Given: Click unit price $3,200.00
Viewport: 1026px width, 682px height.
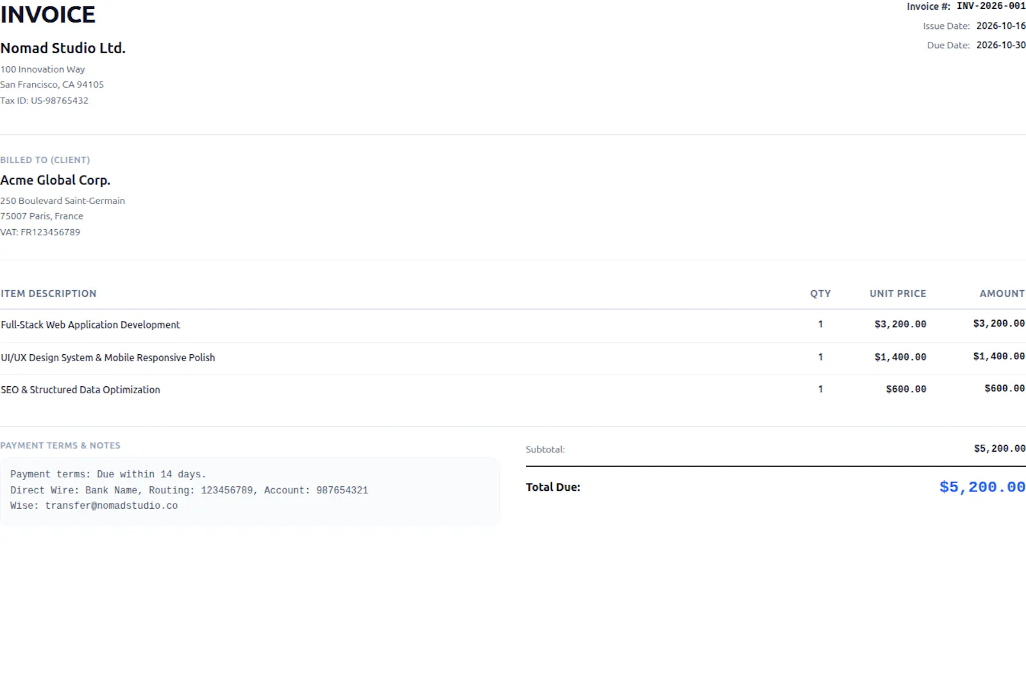Looking at the screenshot, I should [x=900, y=324].
